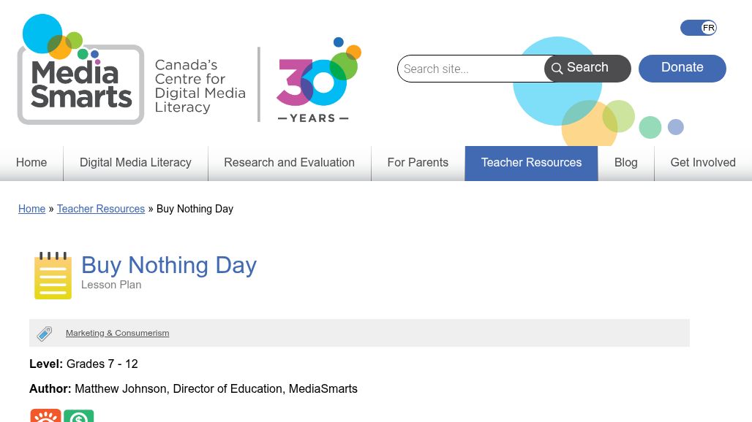Click the green dollar sign topic icon
The width and height of the screenshot is (752, 422).
pyautogui.click(x=79, y=416)
